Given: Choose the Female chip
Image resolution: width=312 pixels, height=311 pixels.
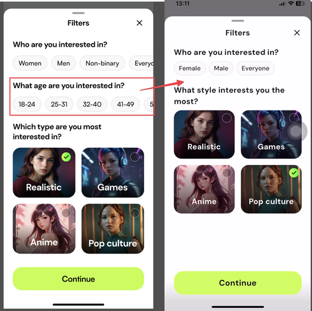Looking at the screenshot, I should (x=190, y=68).
